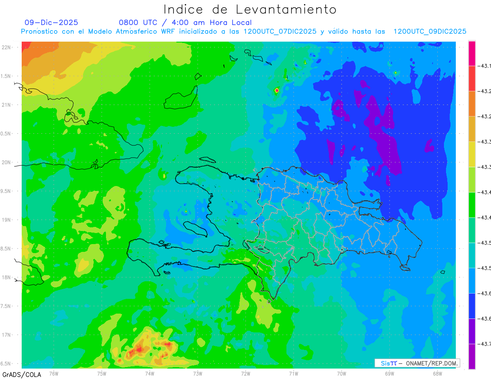The width and height of the screenshot is (491, 379).
Task: Click the -43.1 legend value
Action: point(485,66)
